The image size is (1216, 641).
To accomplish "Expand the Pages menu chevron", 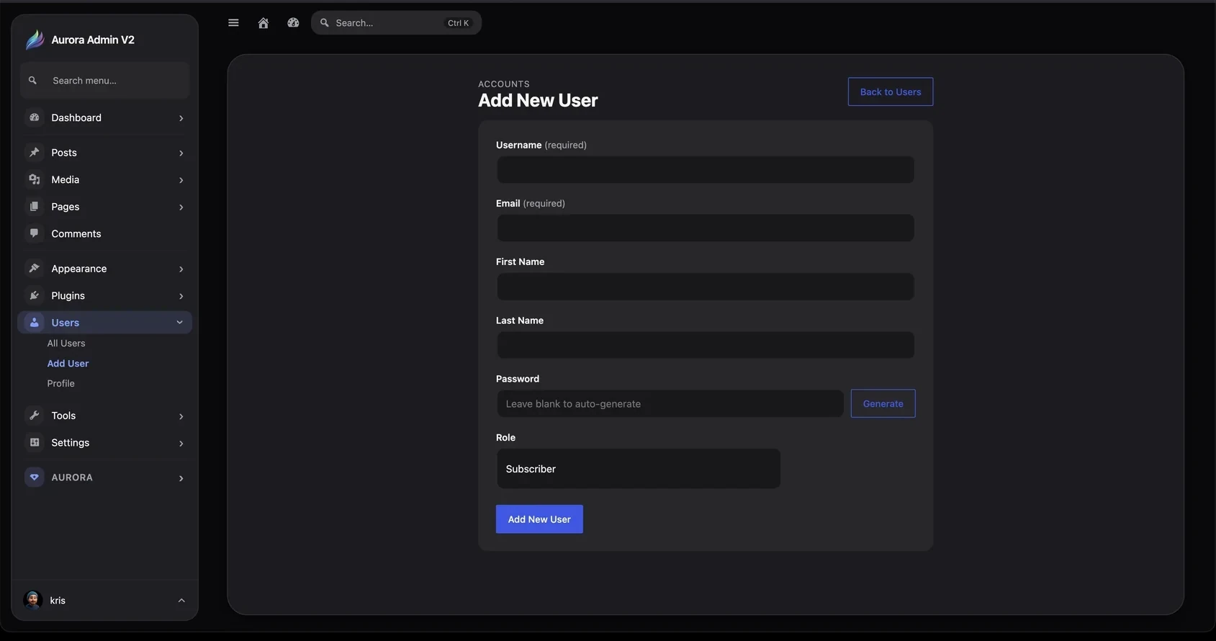I will (181, 207).
